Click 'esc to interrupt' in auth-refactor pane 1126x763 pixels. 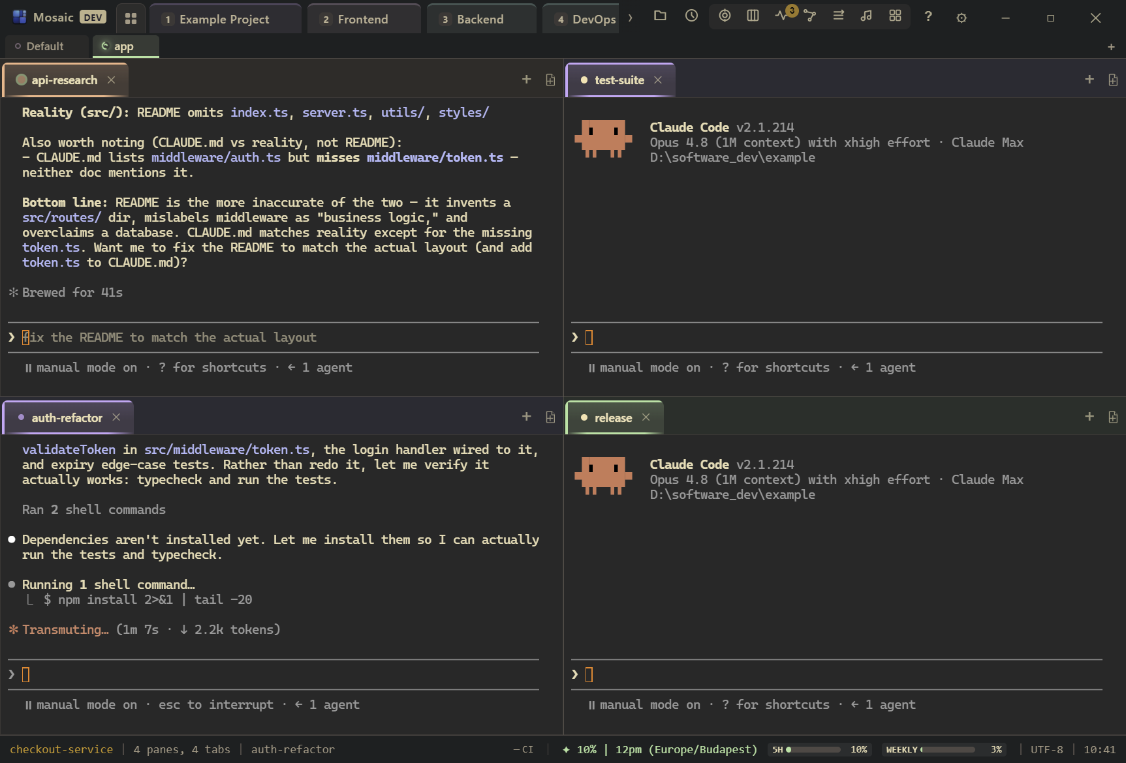pos(216,705)
